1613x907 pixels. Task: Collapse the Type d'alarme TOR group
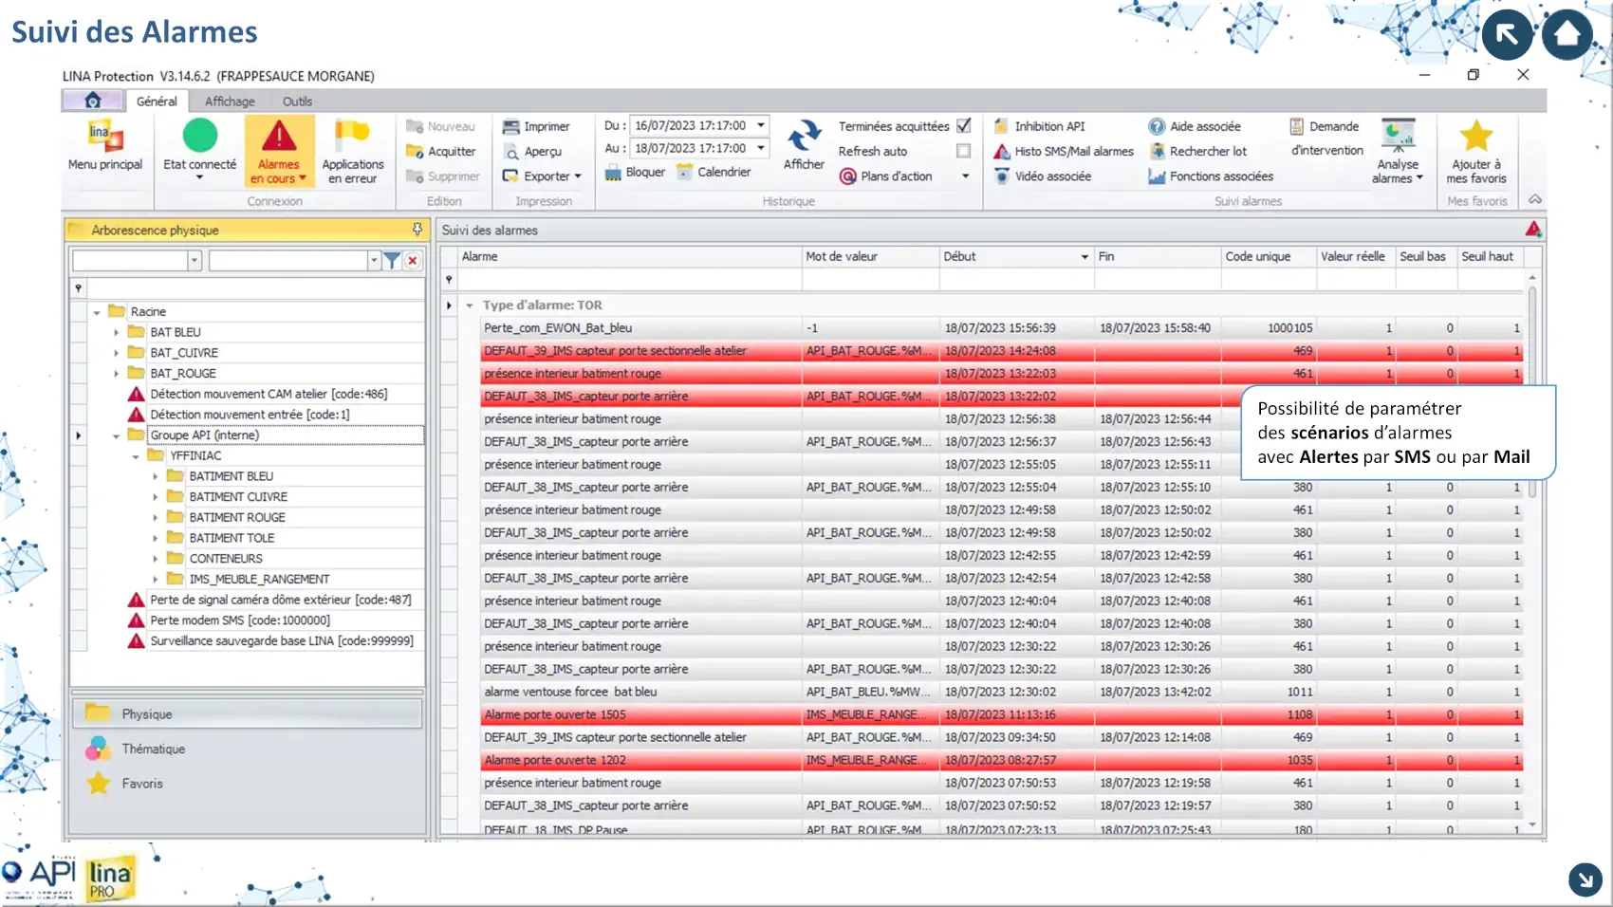470,305
